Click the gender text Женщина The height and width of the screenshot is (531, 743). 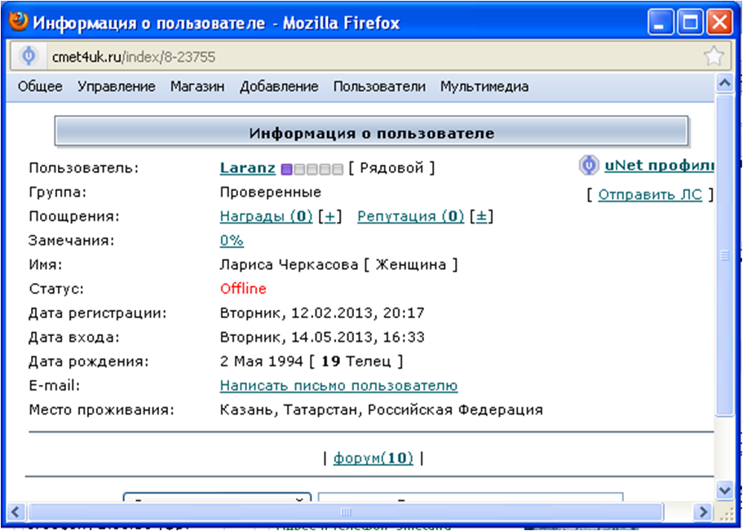point(411,265)
